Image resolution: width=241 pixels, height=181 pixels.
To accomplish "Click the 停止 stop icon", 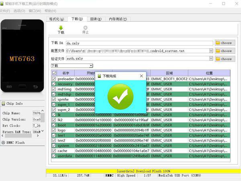I will click(x=85, y=27).
